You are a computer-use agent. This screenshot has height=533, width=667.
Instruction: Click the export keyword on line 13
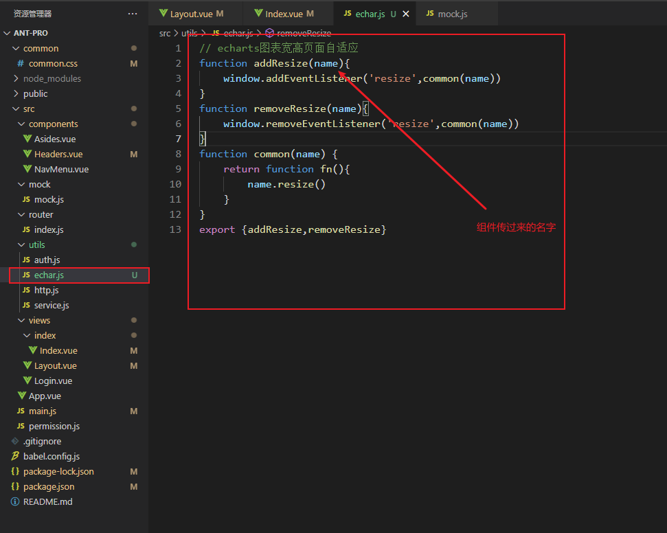coord(217,229)
